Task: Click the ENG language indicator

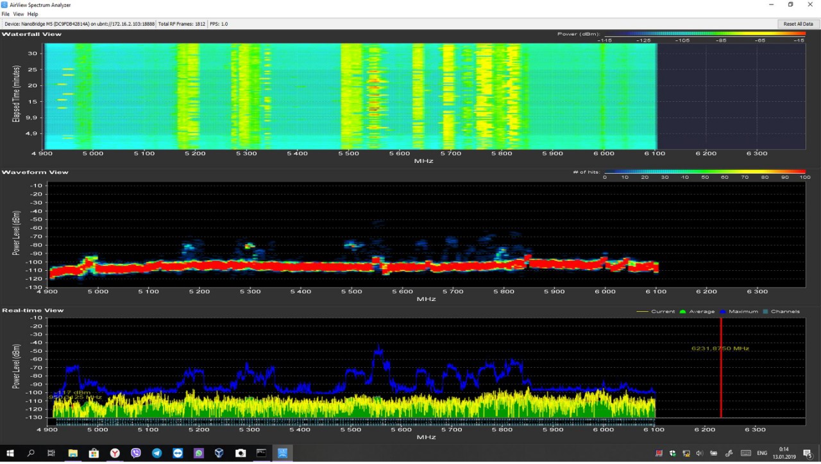Action: tap(762, 453)
